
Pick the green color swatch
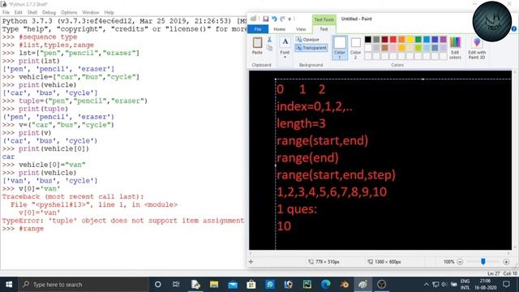(x=418, y=40)
